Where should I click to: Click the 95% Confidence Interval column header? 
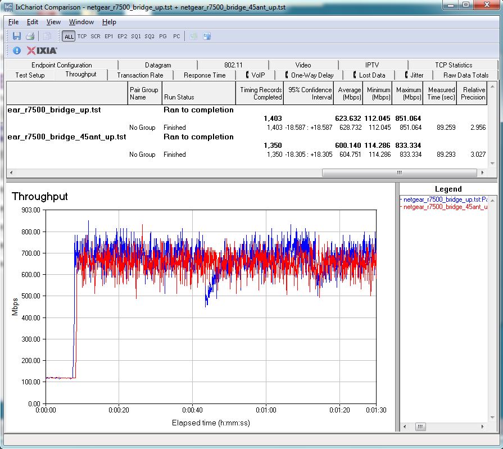click(309, 93)
